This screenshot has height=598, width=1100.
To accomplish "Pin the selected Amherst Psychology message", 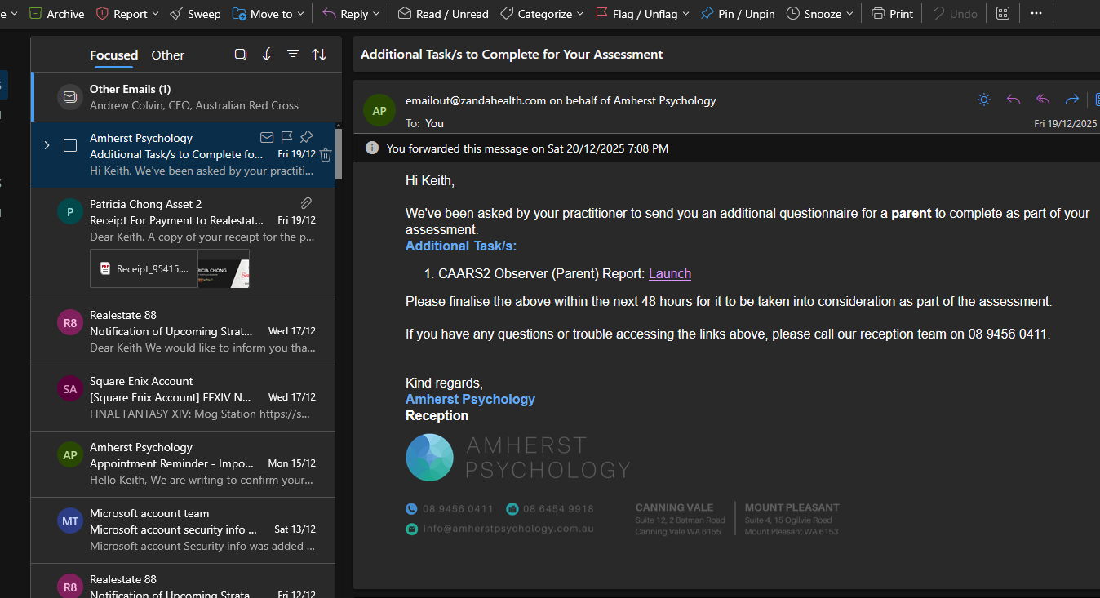I will (x=306, y=137).
